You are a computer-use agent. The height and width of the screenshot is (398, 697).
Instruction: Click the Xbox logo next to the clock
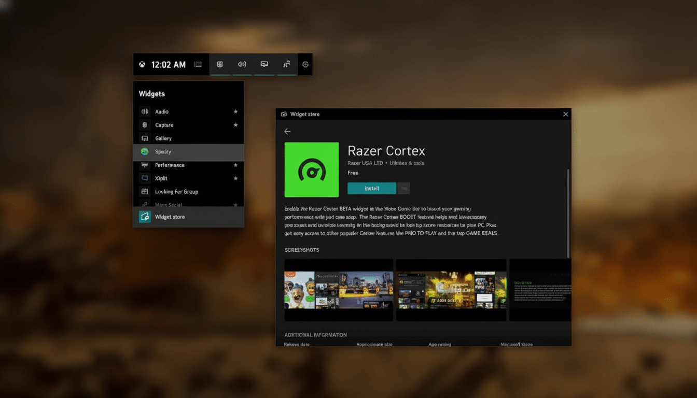coord(144,64)
